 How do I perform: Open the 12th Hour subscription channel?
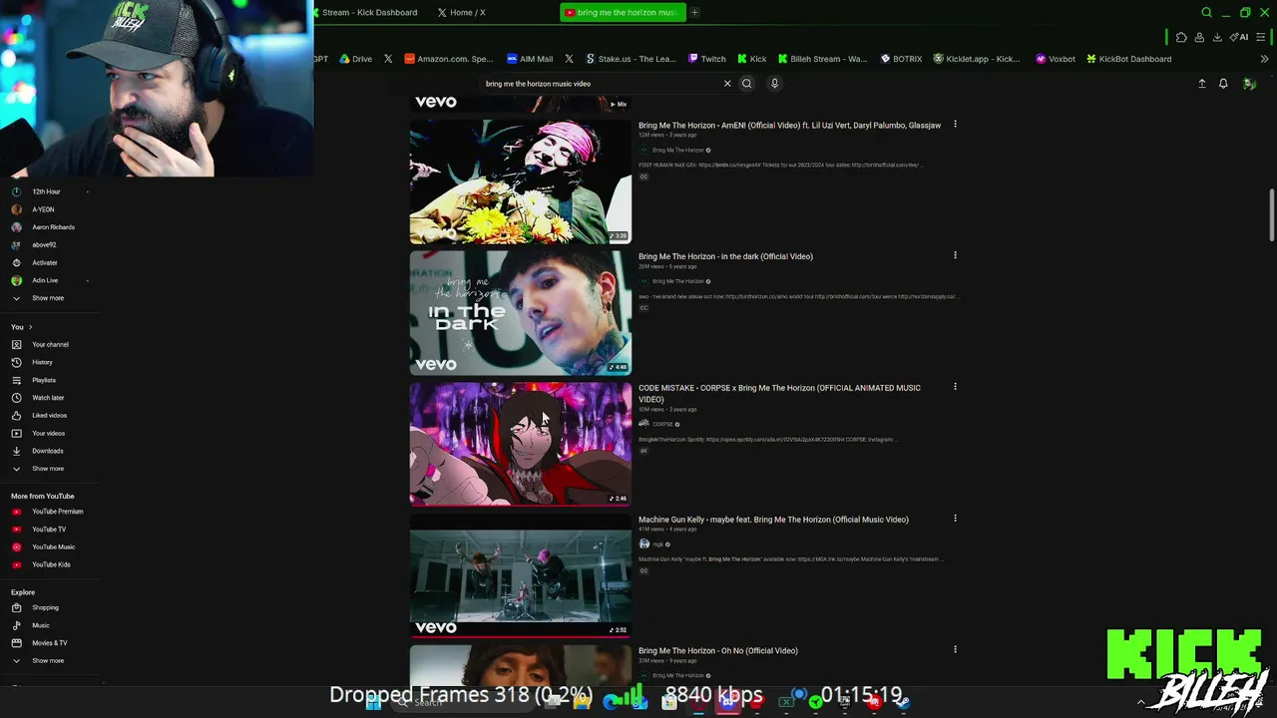(x=46, y=191)
